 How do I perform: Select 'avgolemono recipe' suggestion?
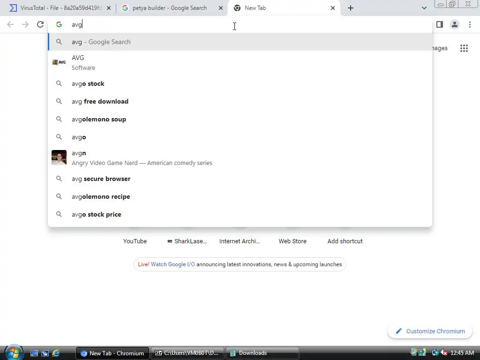click(x=240, y=196)
